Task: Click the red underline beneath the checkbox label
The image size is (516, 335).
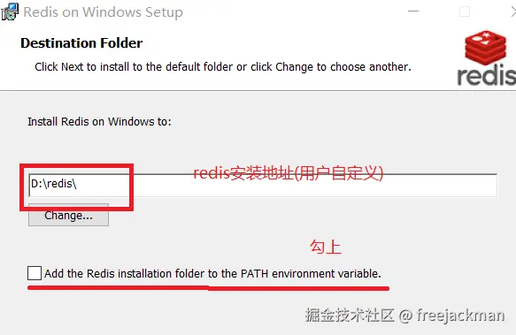Action: coord(208,288)
